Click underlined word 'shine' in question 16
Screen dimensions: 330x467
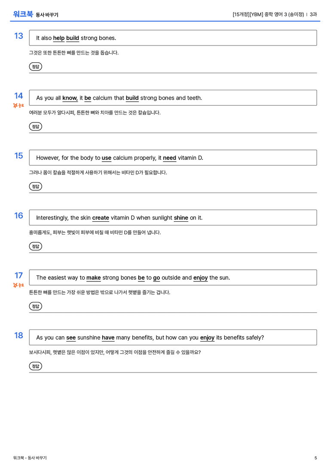coord(181,218)
